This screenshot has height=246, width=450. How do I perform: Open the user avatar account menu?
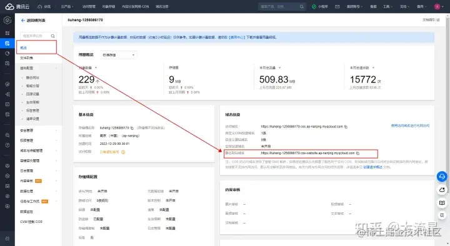(437, 7)
